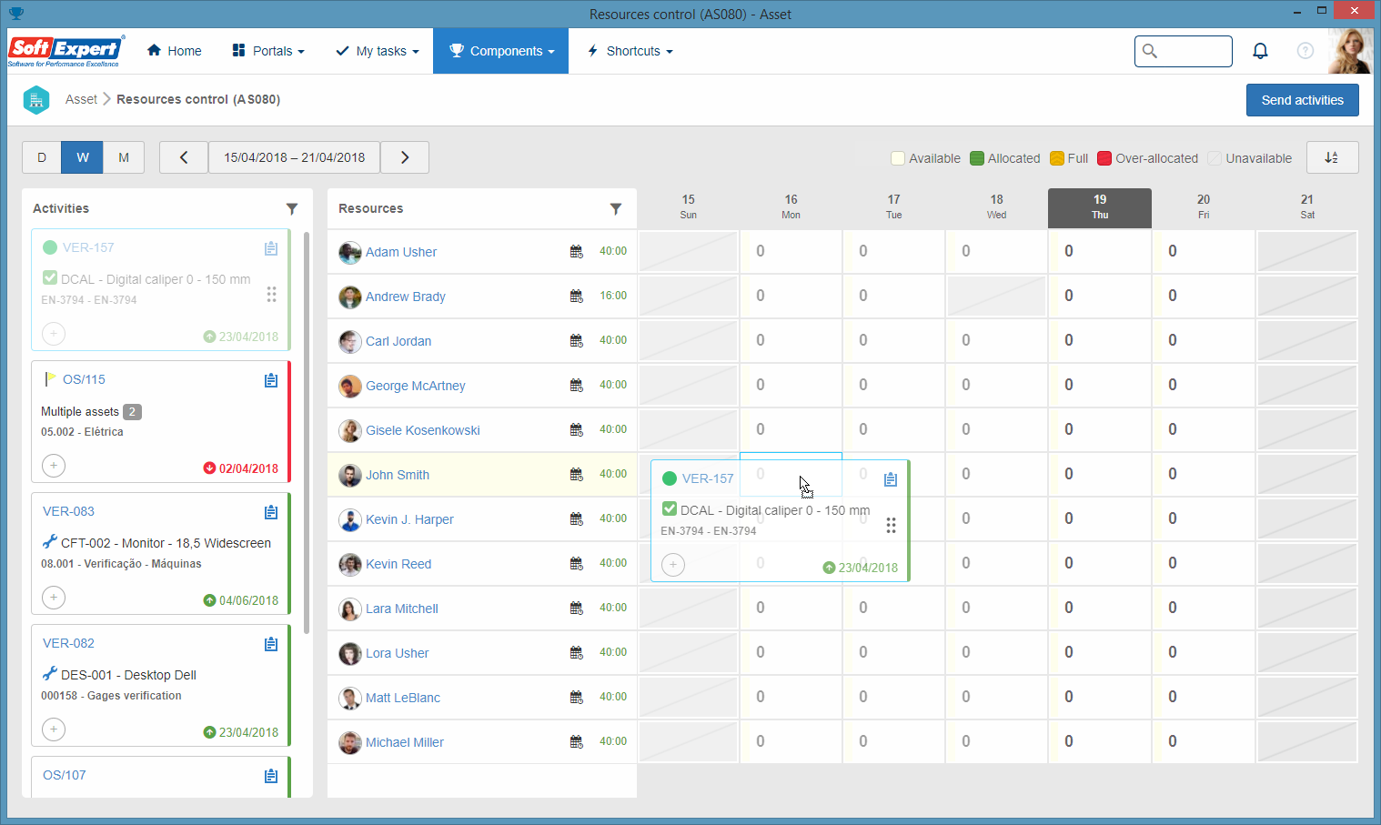This screenshot has width=1381, height=825.
Task: Click the Asset module hexagon icon
Action: coord(36,99)
